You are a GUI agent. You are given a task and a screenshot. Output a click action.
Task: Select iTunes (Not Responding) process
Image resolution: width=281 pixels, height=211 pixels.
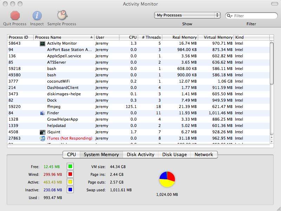tap(138, 138)
